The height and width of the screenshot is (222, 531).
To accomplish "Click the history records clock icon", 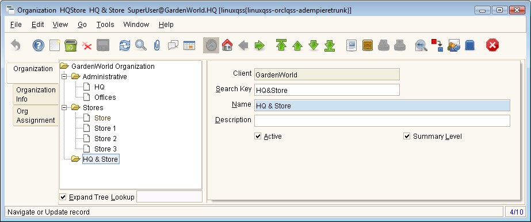I will pyautogui.click(x=211, y=45).
